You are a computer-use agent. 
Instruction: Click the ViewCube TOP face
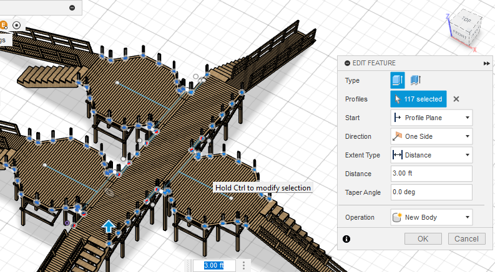pyautogui.click(x=466, y=19)
